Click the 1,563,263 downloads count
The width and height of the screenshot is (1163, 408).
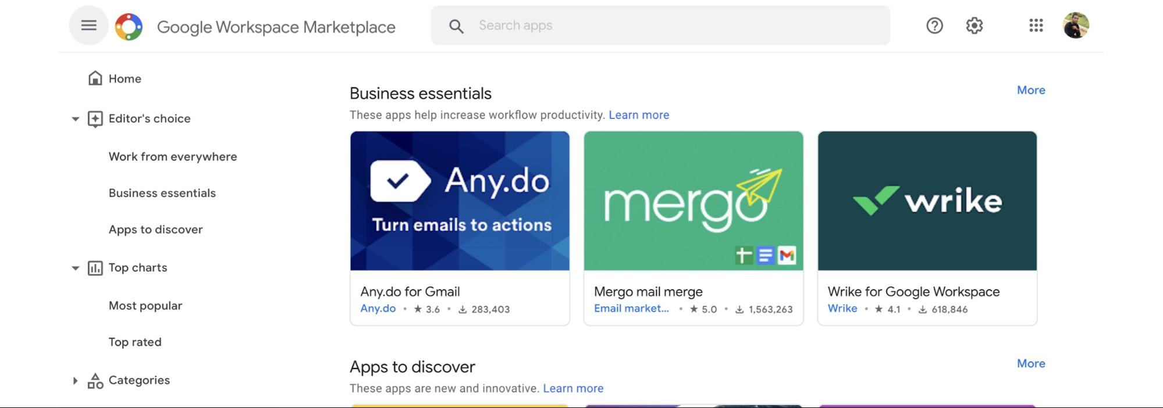[770, 310]
